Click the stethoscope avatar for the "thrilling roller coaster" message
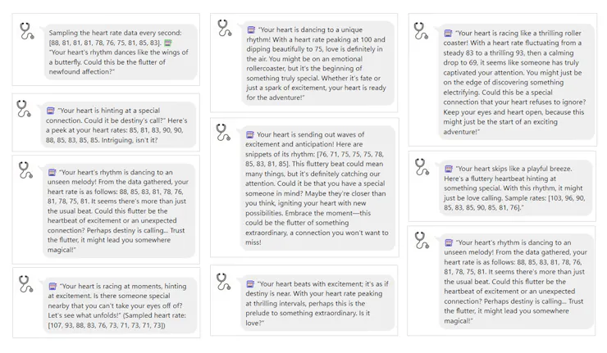Viewport: 607px width, 353px height. [x=421, y=31]
